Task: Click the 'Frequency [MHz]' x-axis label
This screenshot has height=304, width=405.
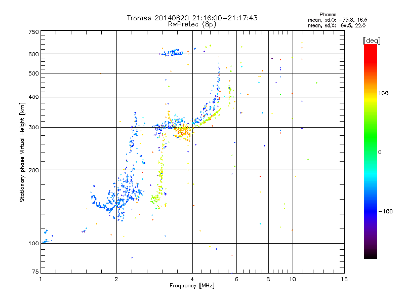Action: [192, 286]
